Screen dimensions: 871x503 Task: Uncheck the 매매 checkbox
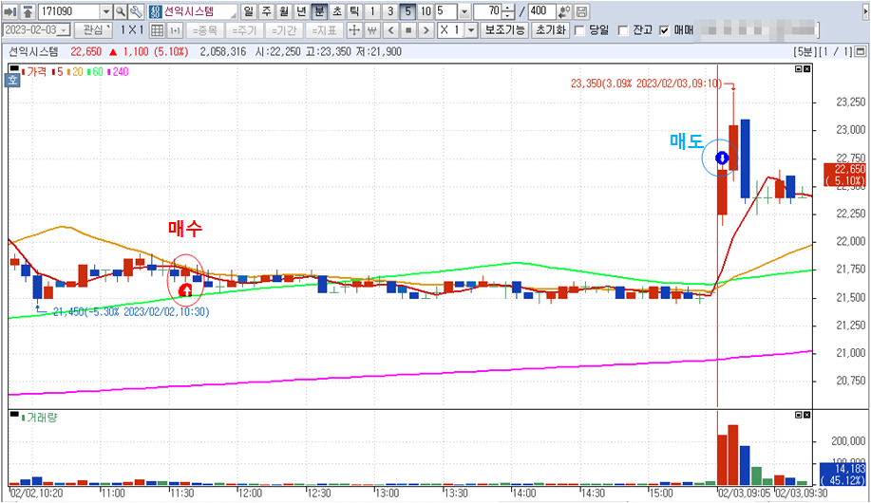(664, 30)
